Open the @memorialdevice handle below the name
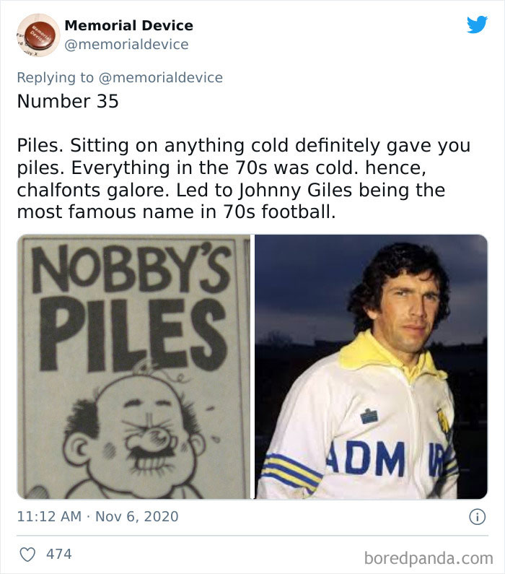The height and width of the screenshot is (574, 505). click(126, 44)
